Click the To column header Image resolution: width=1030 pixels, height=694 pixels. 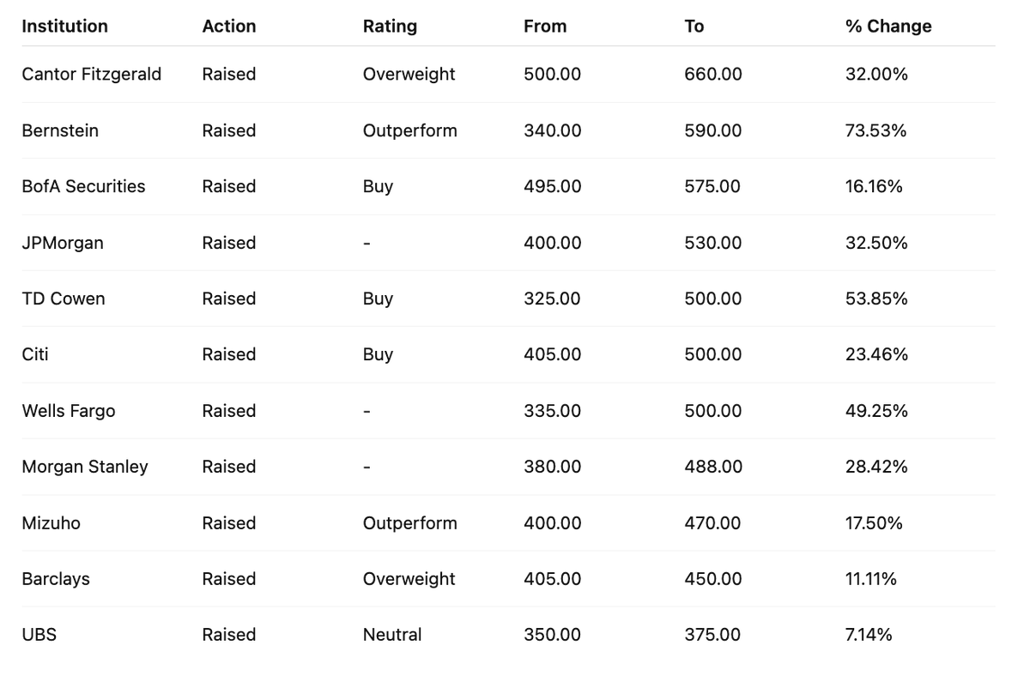coord(694,27)
